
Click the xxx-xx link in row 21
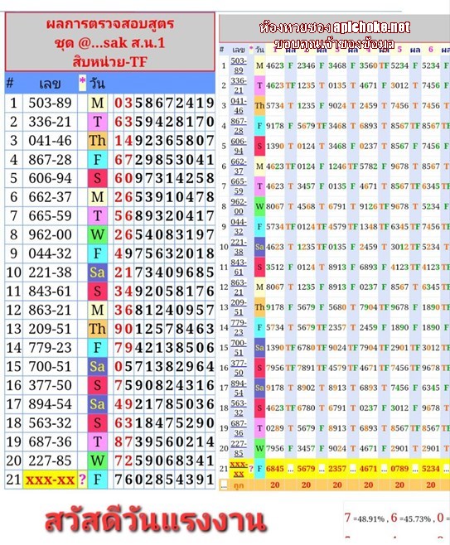pyautogui.click(x=239, y=469)
